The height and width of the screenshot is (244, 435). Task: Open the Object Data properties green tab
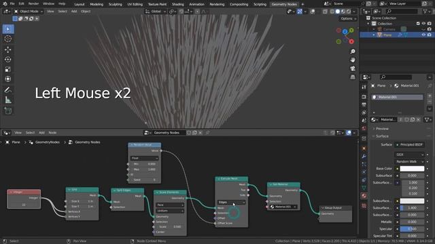point(364,188)
